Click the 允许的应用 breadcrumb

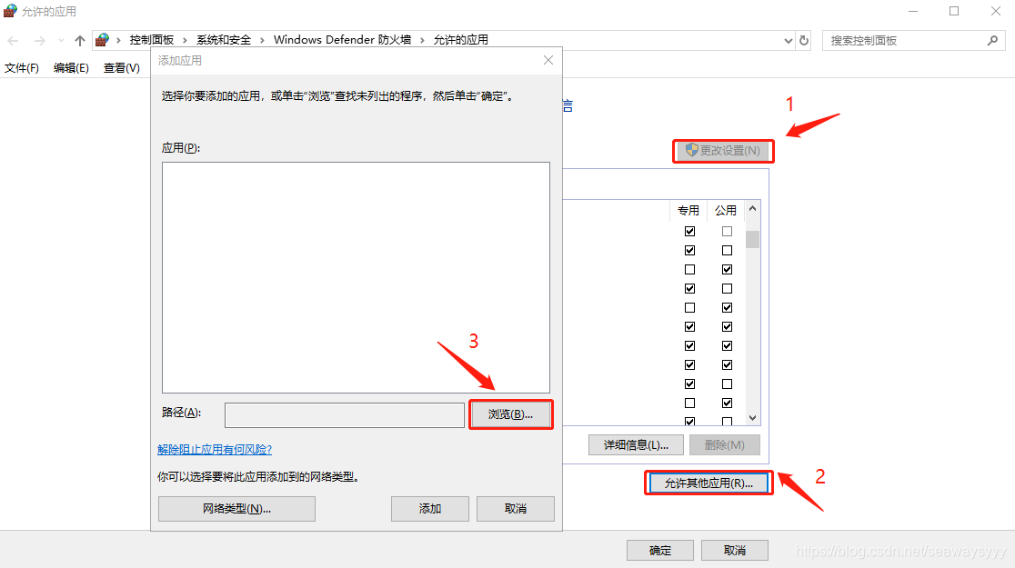click(x=460, y=40)
